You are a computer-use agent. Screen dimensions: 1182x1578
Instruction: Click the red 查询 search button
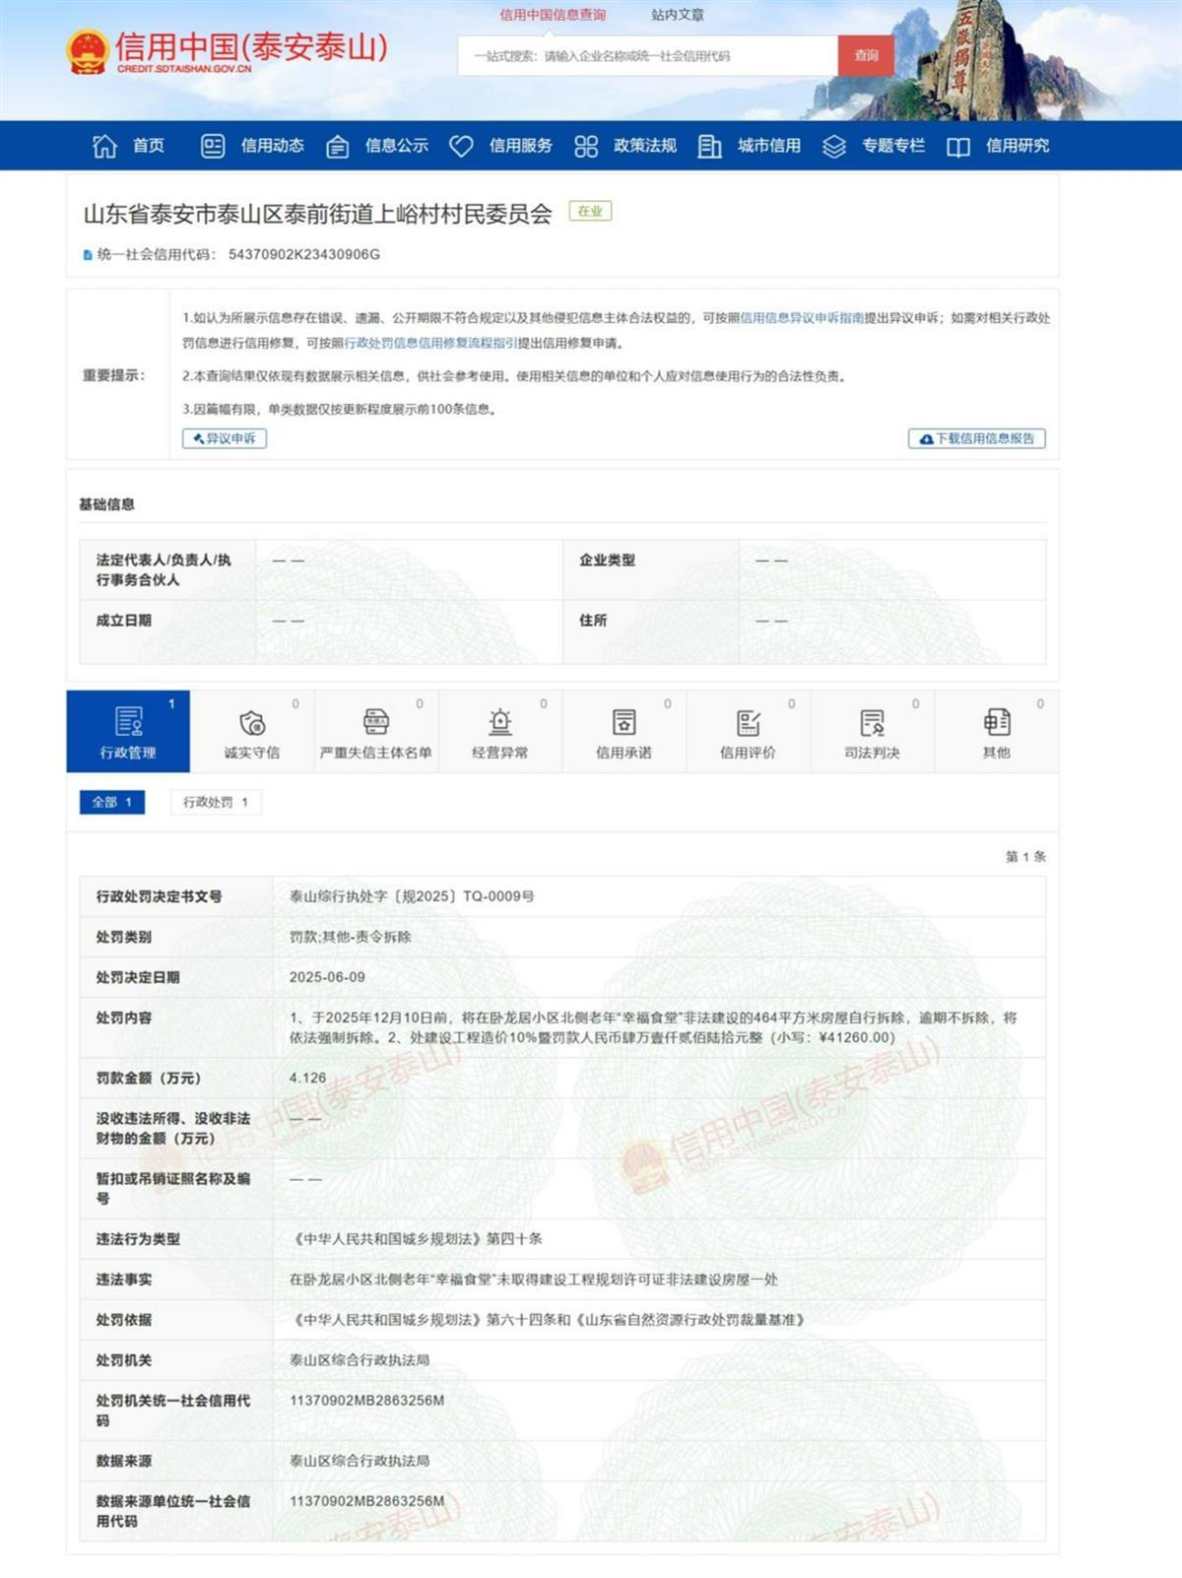coord(866,56)
